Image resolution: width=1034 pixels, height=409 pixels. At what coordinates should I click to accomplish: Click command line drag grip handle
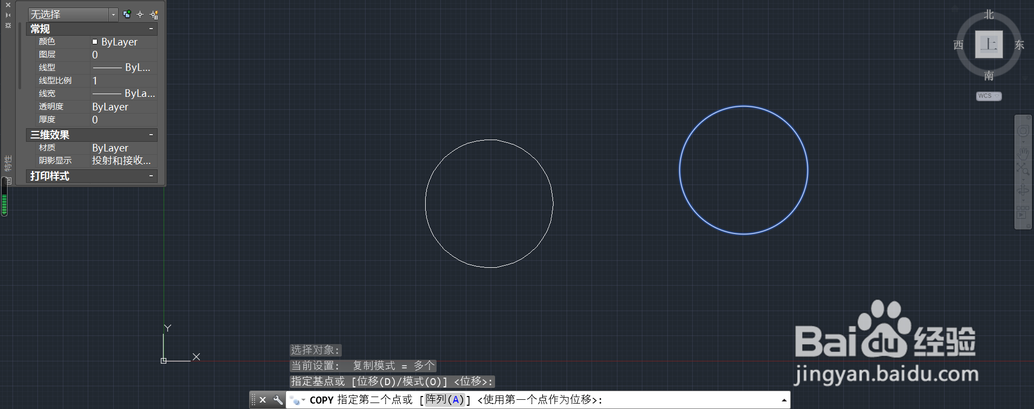253,400
